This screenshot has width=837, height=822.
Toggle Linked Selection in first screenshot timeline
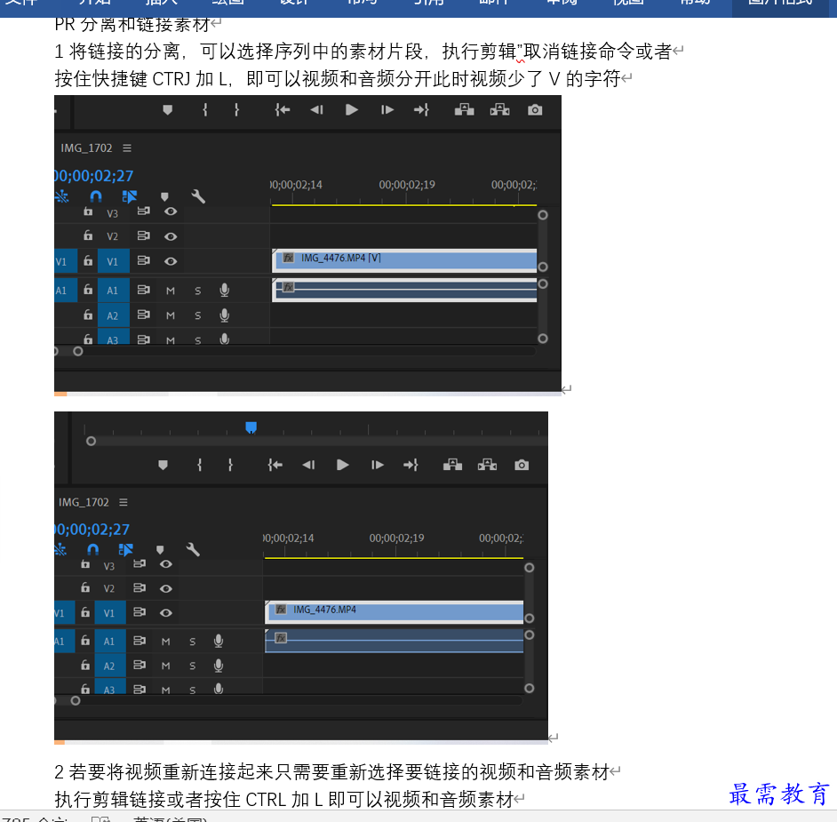point(129,196)
